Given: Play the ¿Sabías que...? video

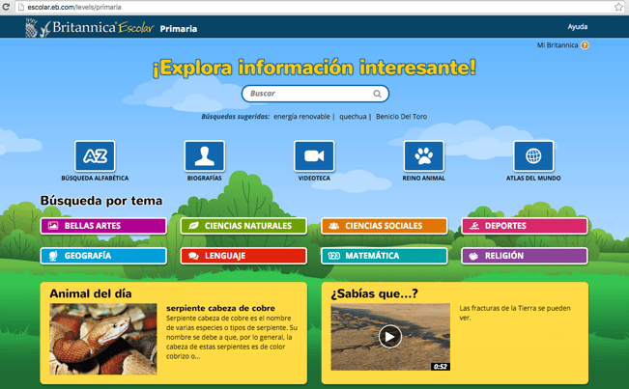Looking at the screenshot, I should [390, 337].
